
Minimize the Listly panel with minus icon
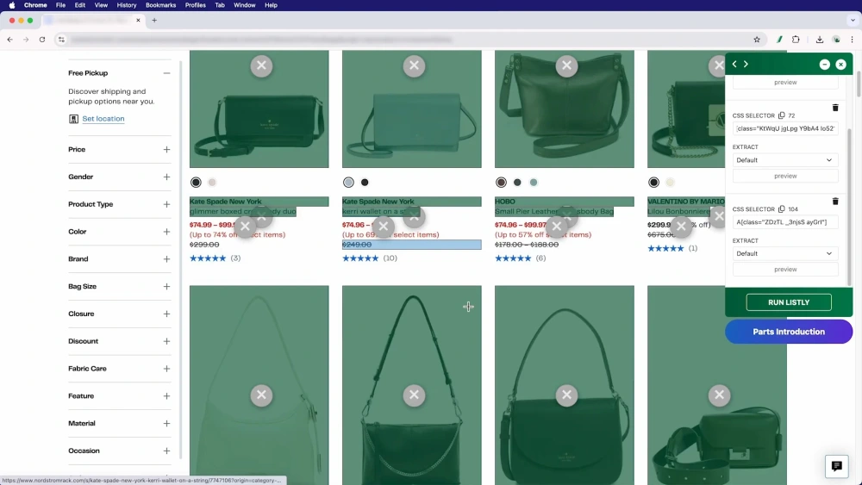tap(825, 65)
